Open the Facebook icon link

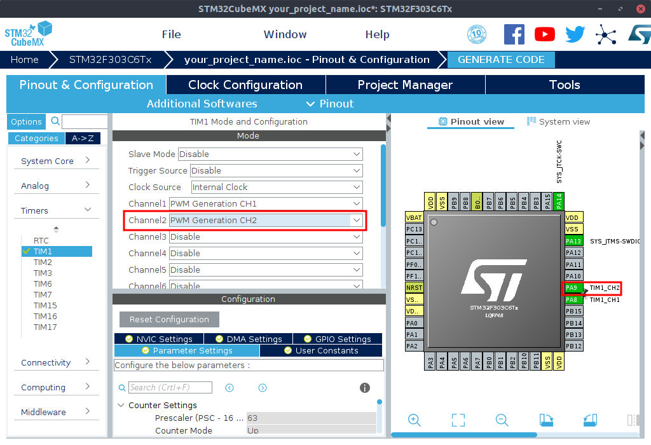pyautogui.click(x=514, y=34)
